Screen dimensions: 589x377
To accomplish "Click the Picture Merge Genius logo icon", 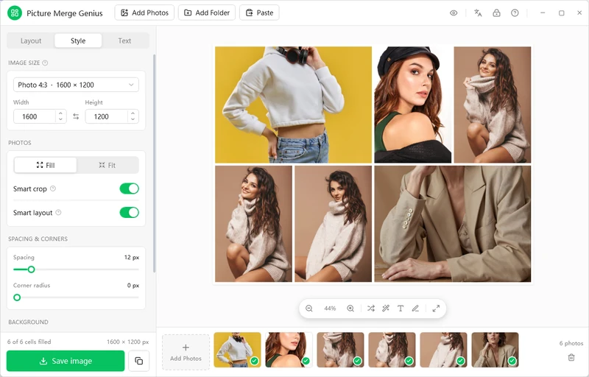I will 15,13.
